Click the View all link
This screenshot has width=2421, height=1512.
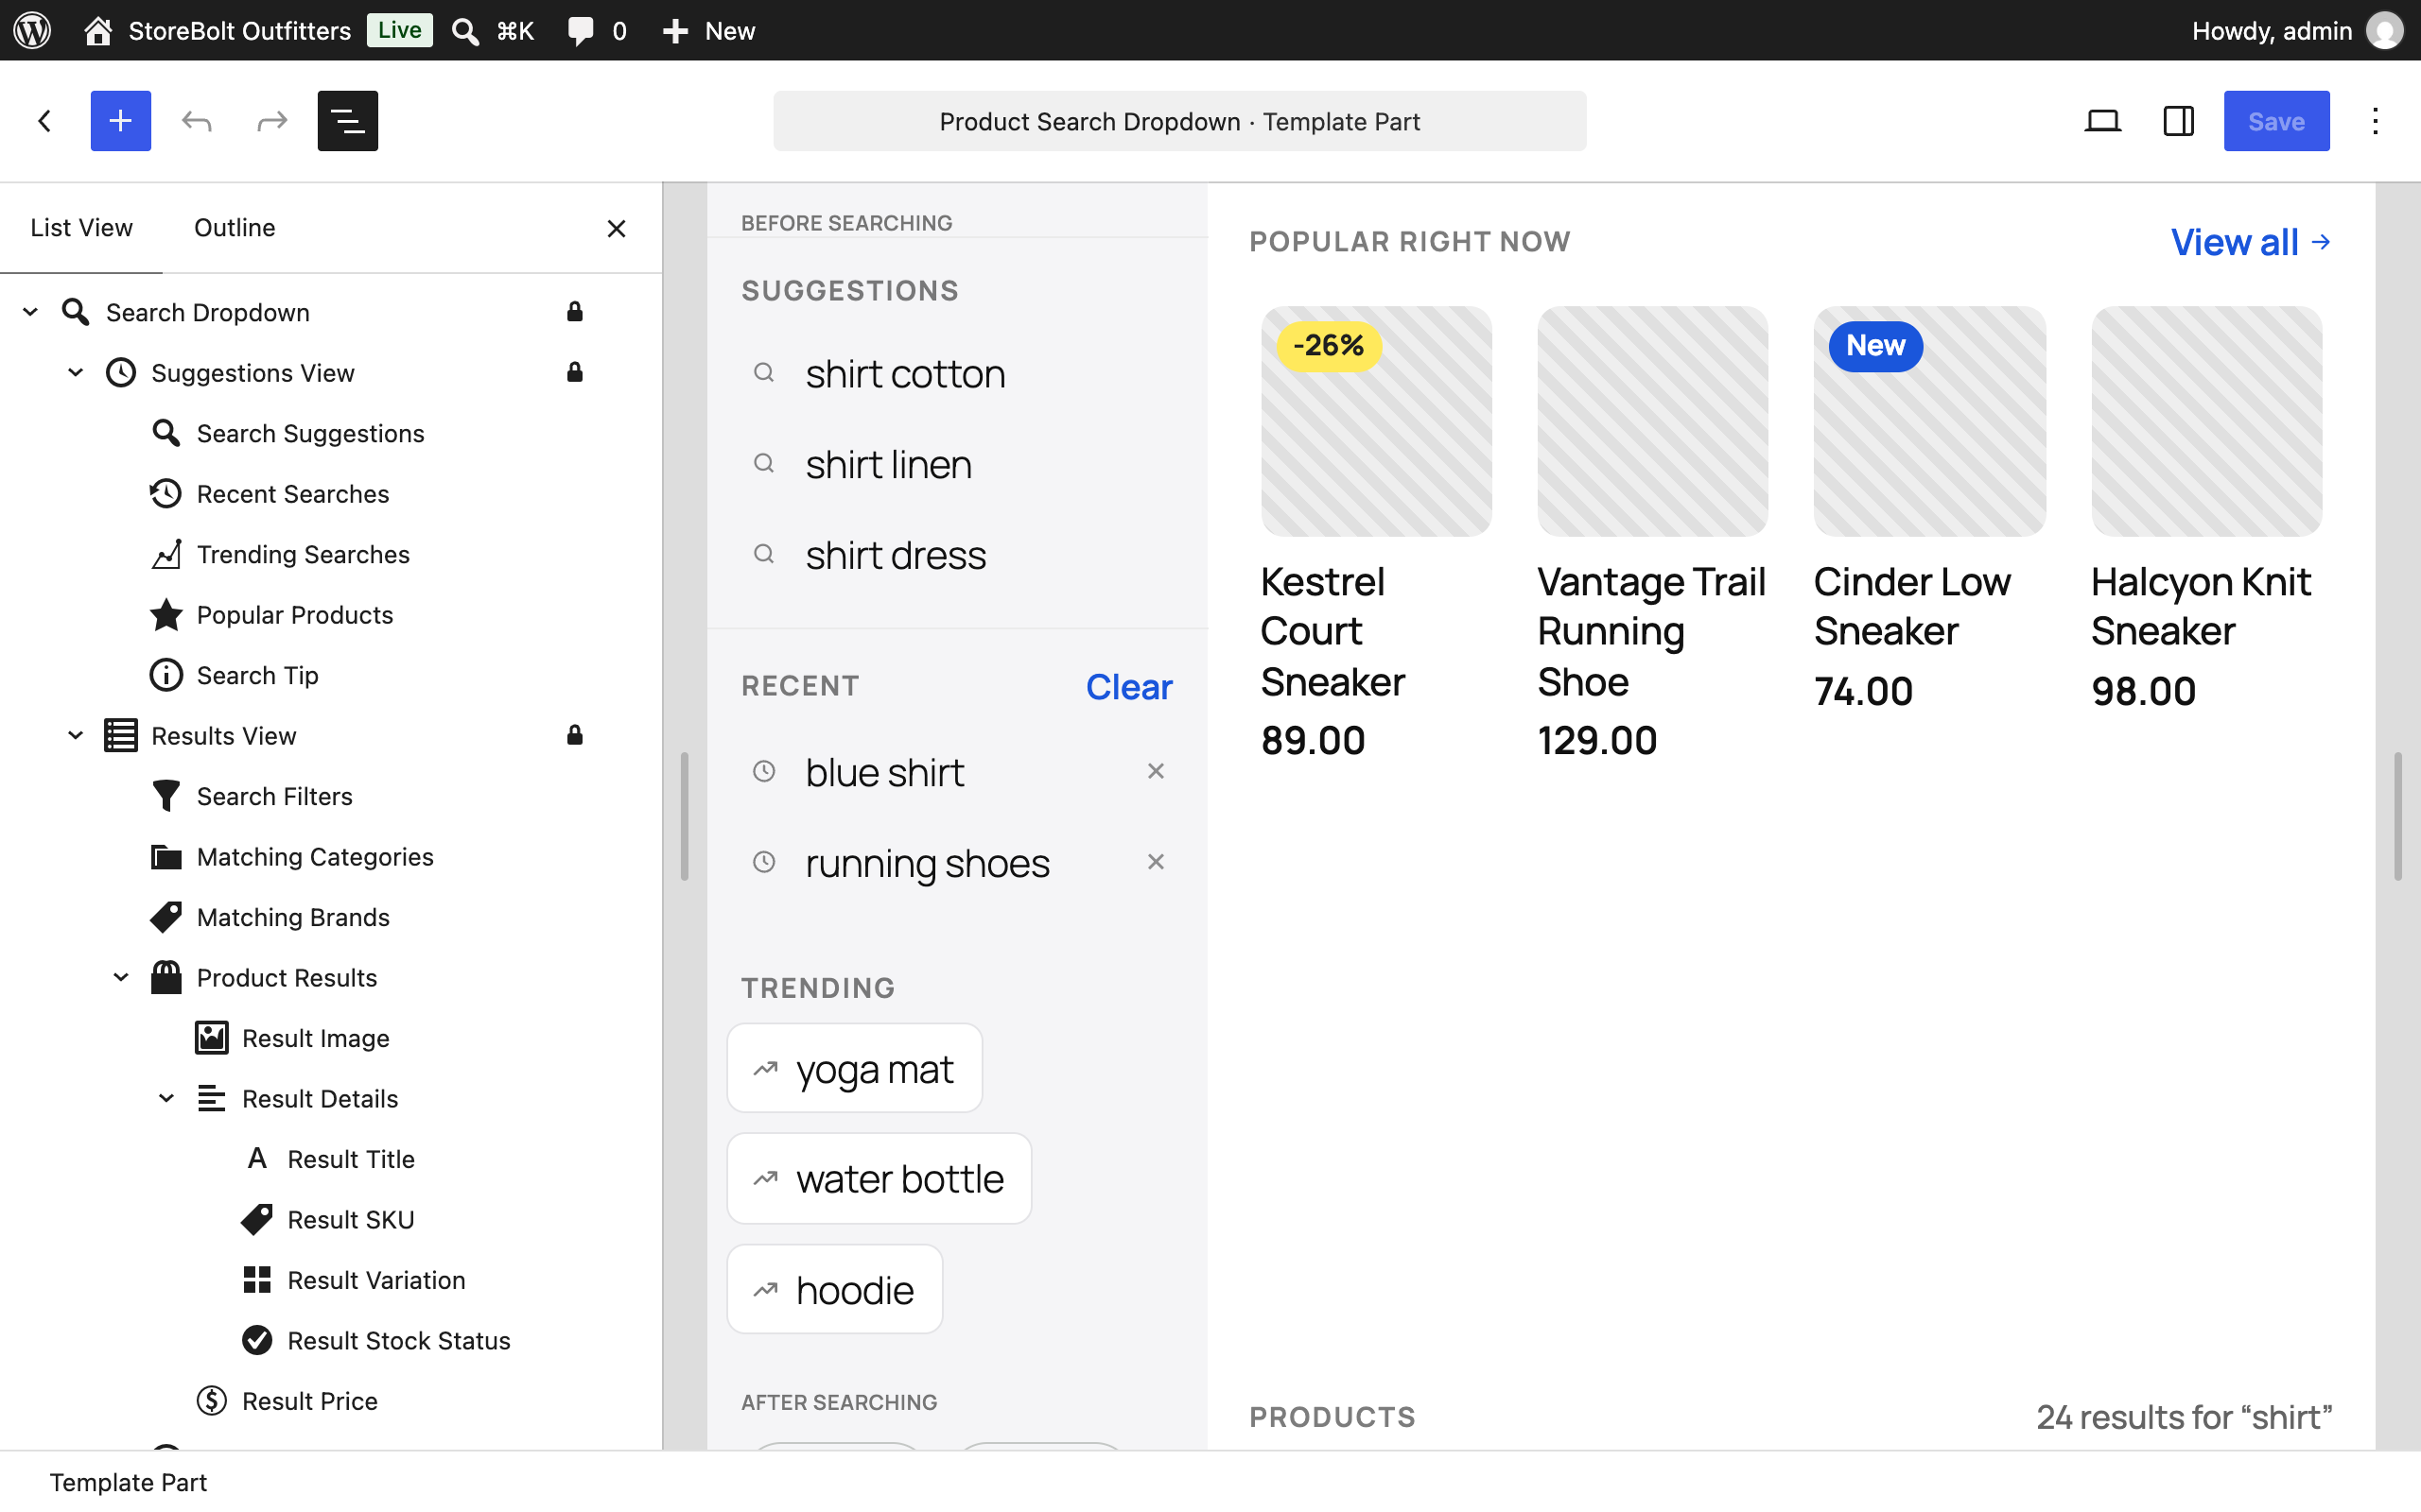pyautogui.click(x=2251, y=242)
